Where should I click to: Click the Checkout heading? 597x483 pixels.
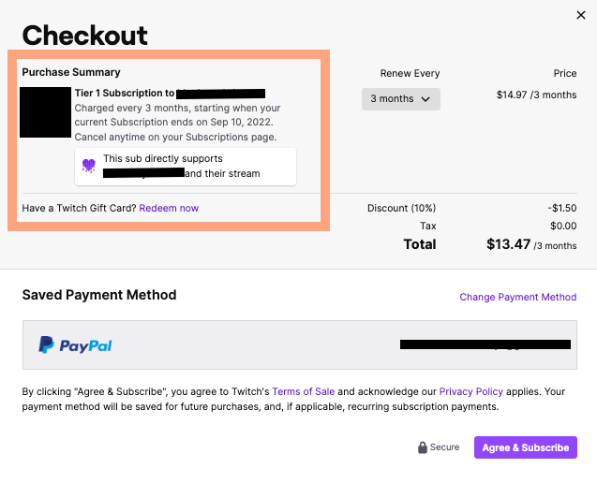(84, 36)
